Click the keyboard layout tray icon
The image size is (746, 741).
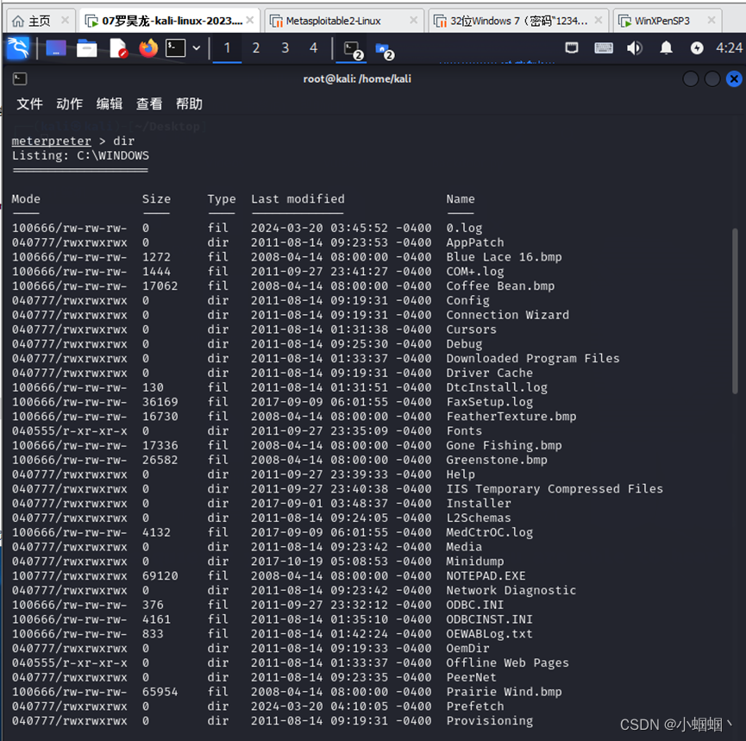point(603,47)
